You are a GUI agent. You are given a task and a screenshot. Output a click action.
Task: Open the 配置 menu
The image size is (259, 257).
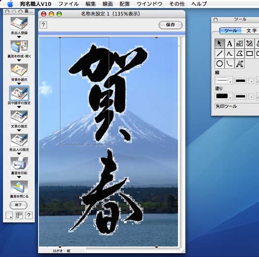coord(124,4)
